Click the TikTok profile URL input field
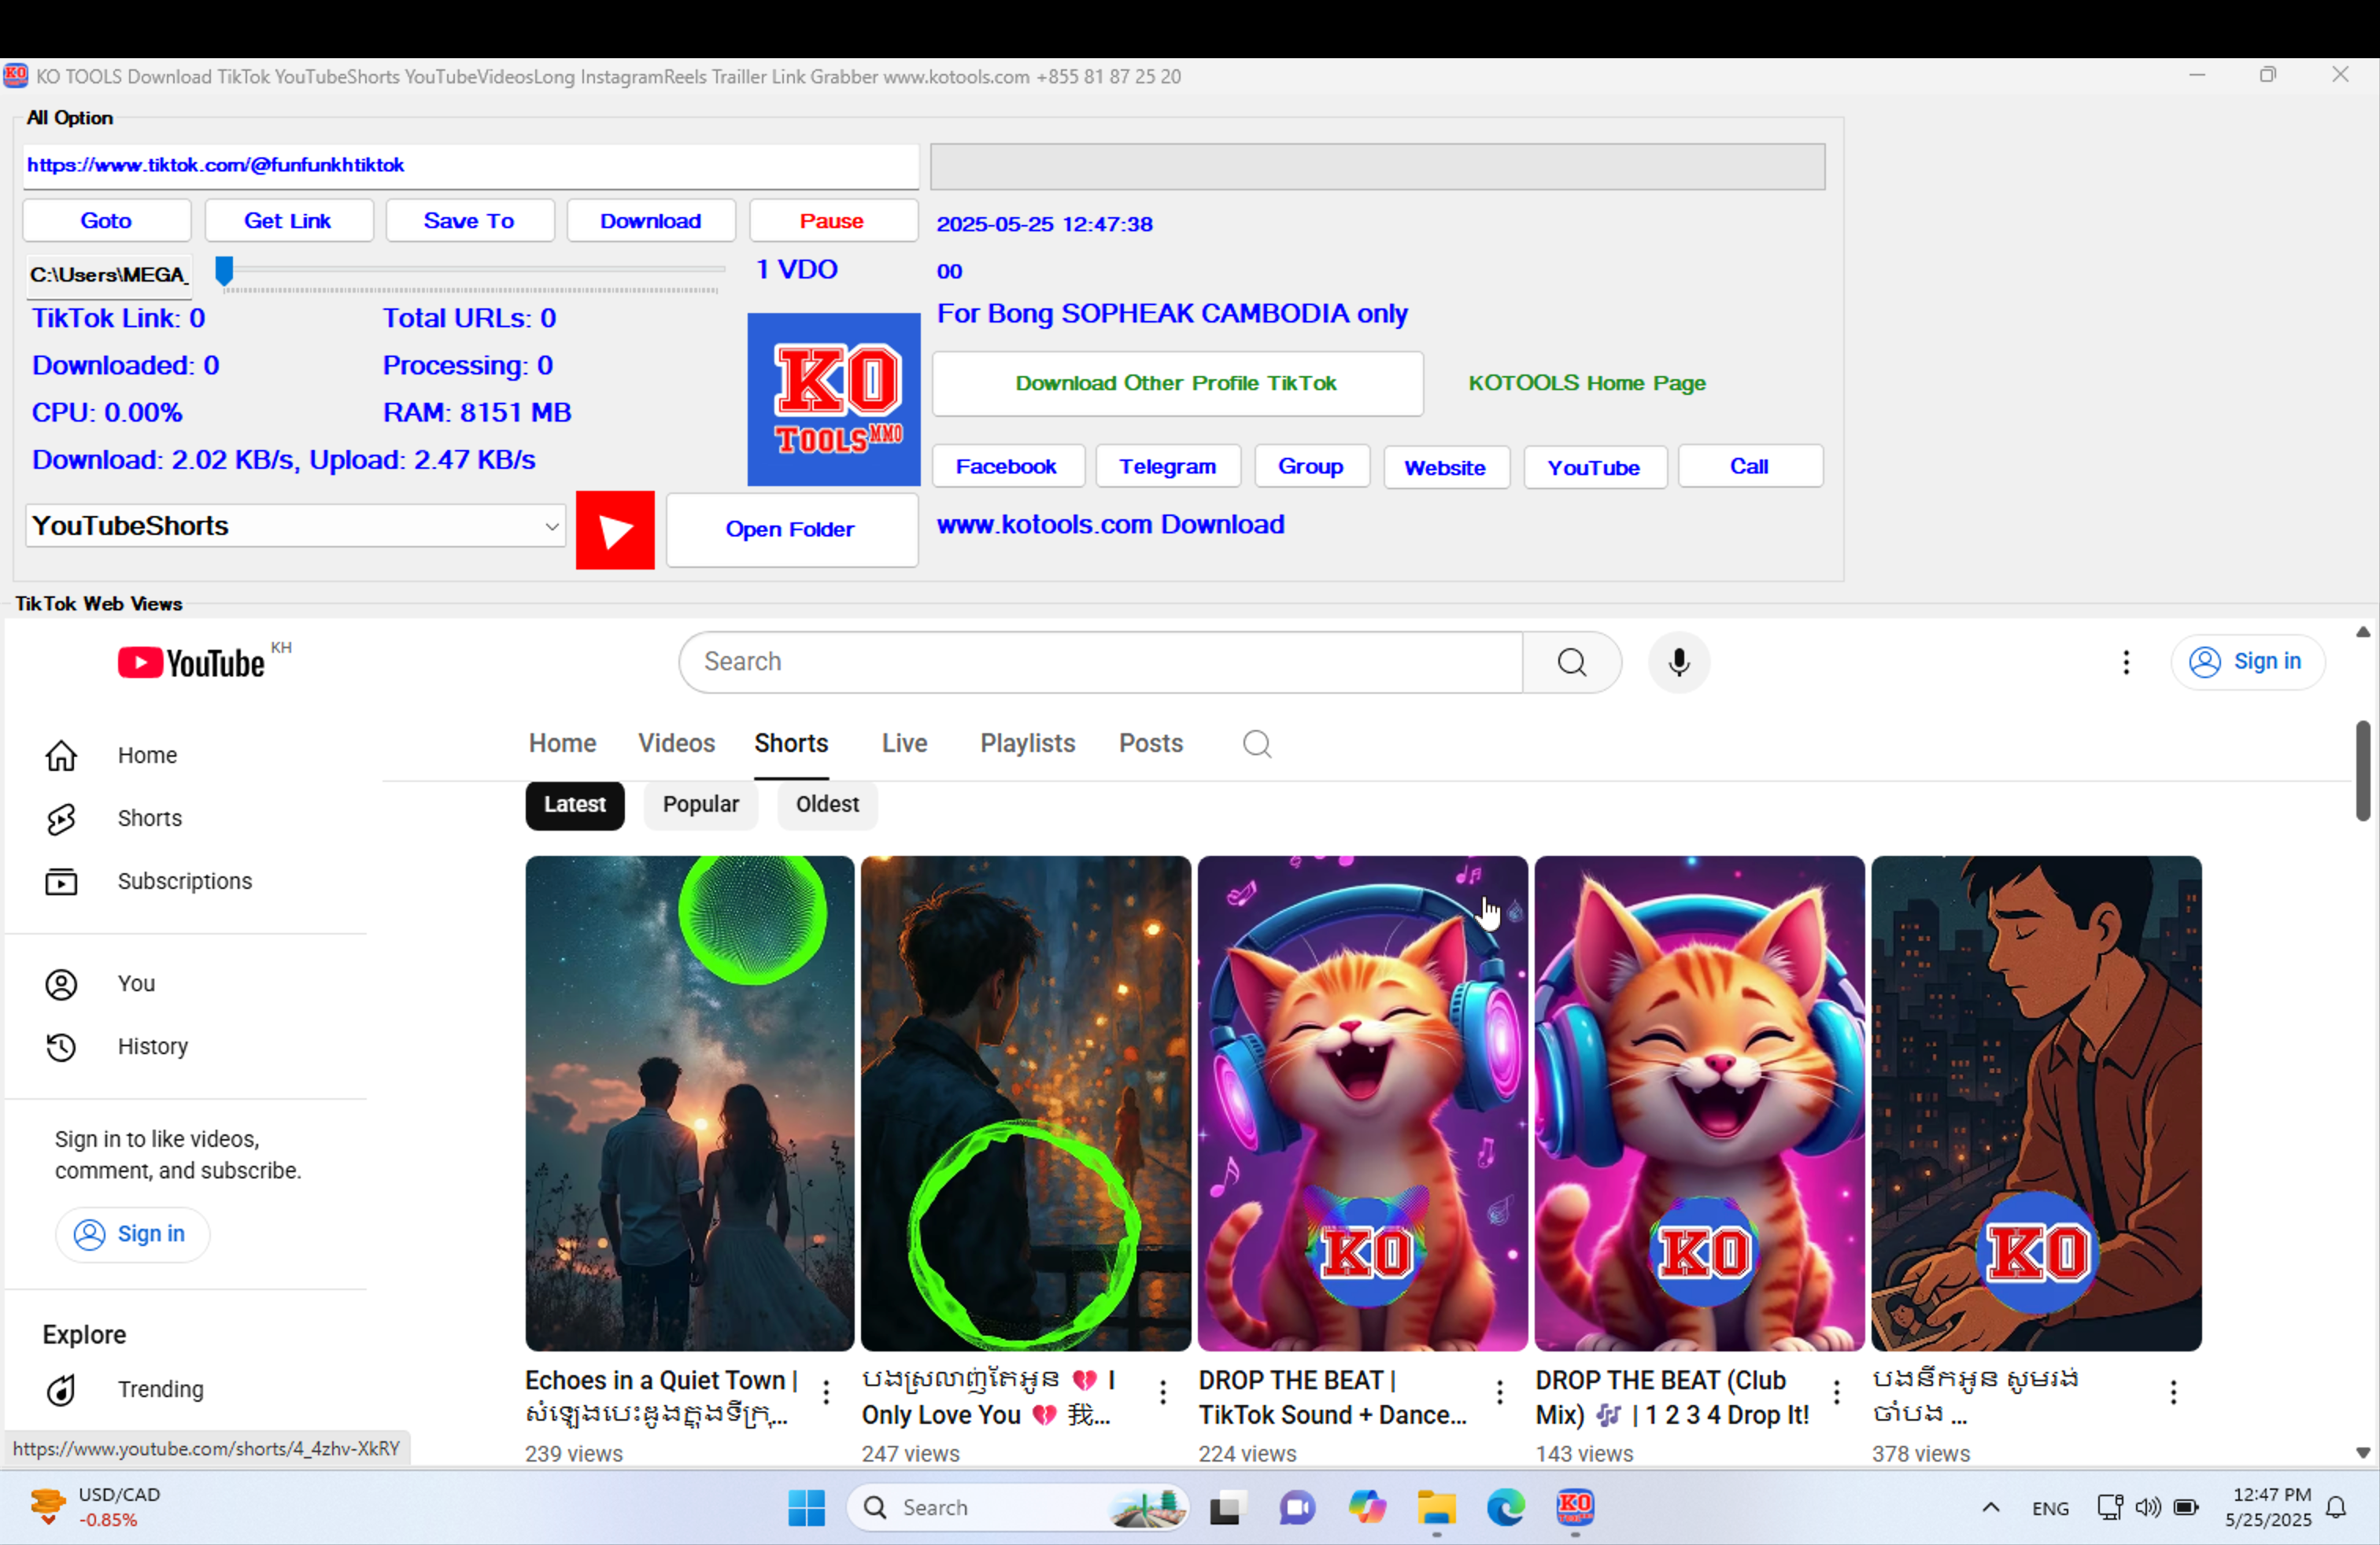The image size is (2380, 1545). click(x=471, y=166)
